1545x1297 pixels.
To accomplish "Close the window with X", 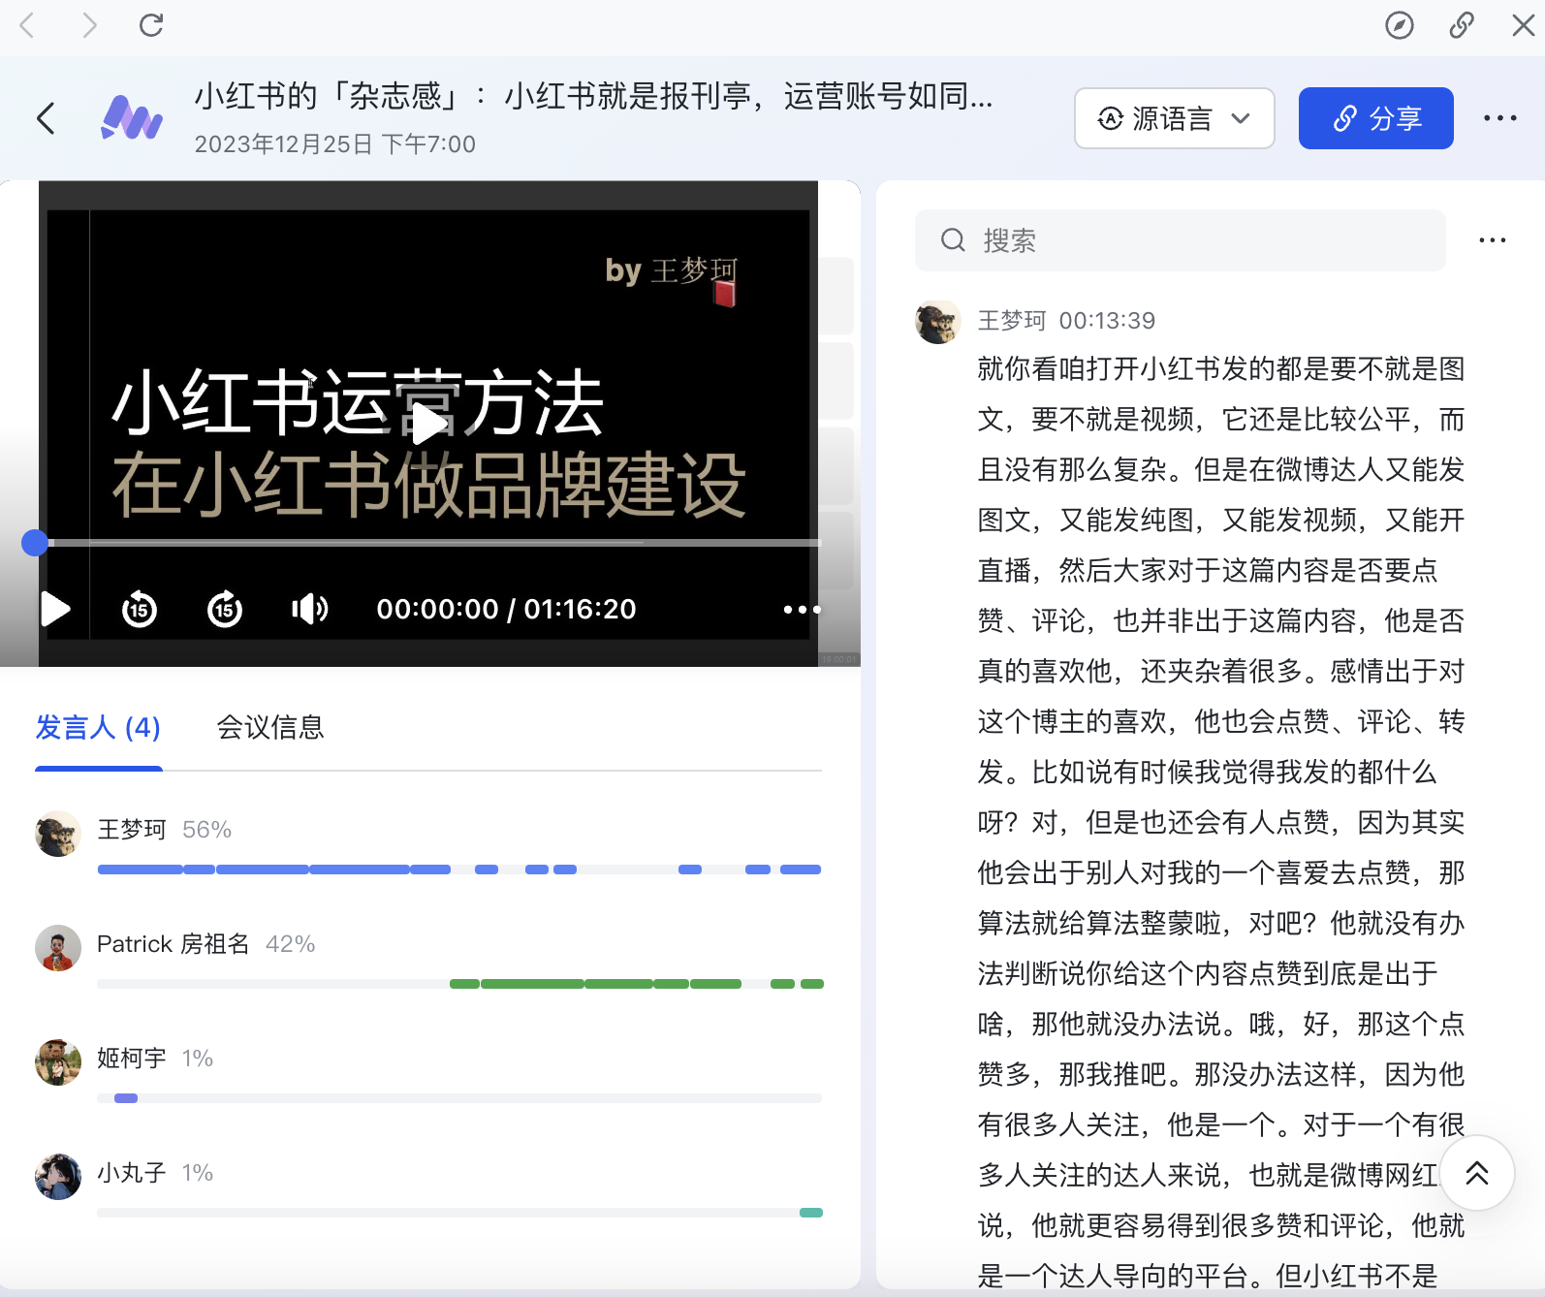I will click(1523, 25).
